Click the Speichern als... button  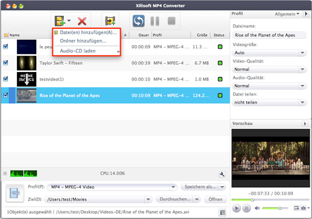[200, 187]
